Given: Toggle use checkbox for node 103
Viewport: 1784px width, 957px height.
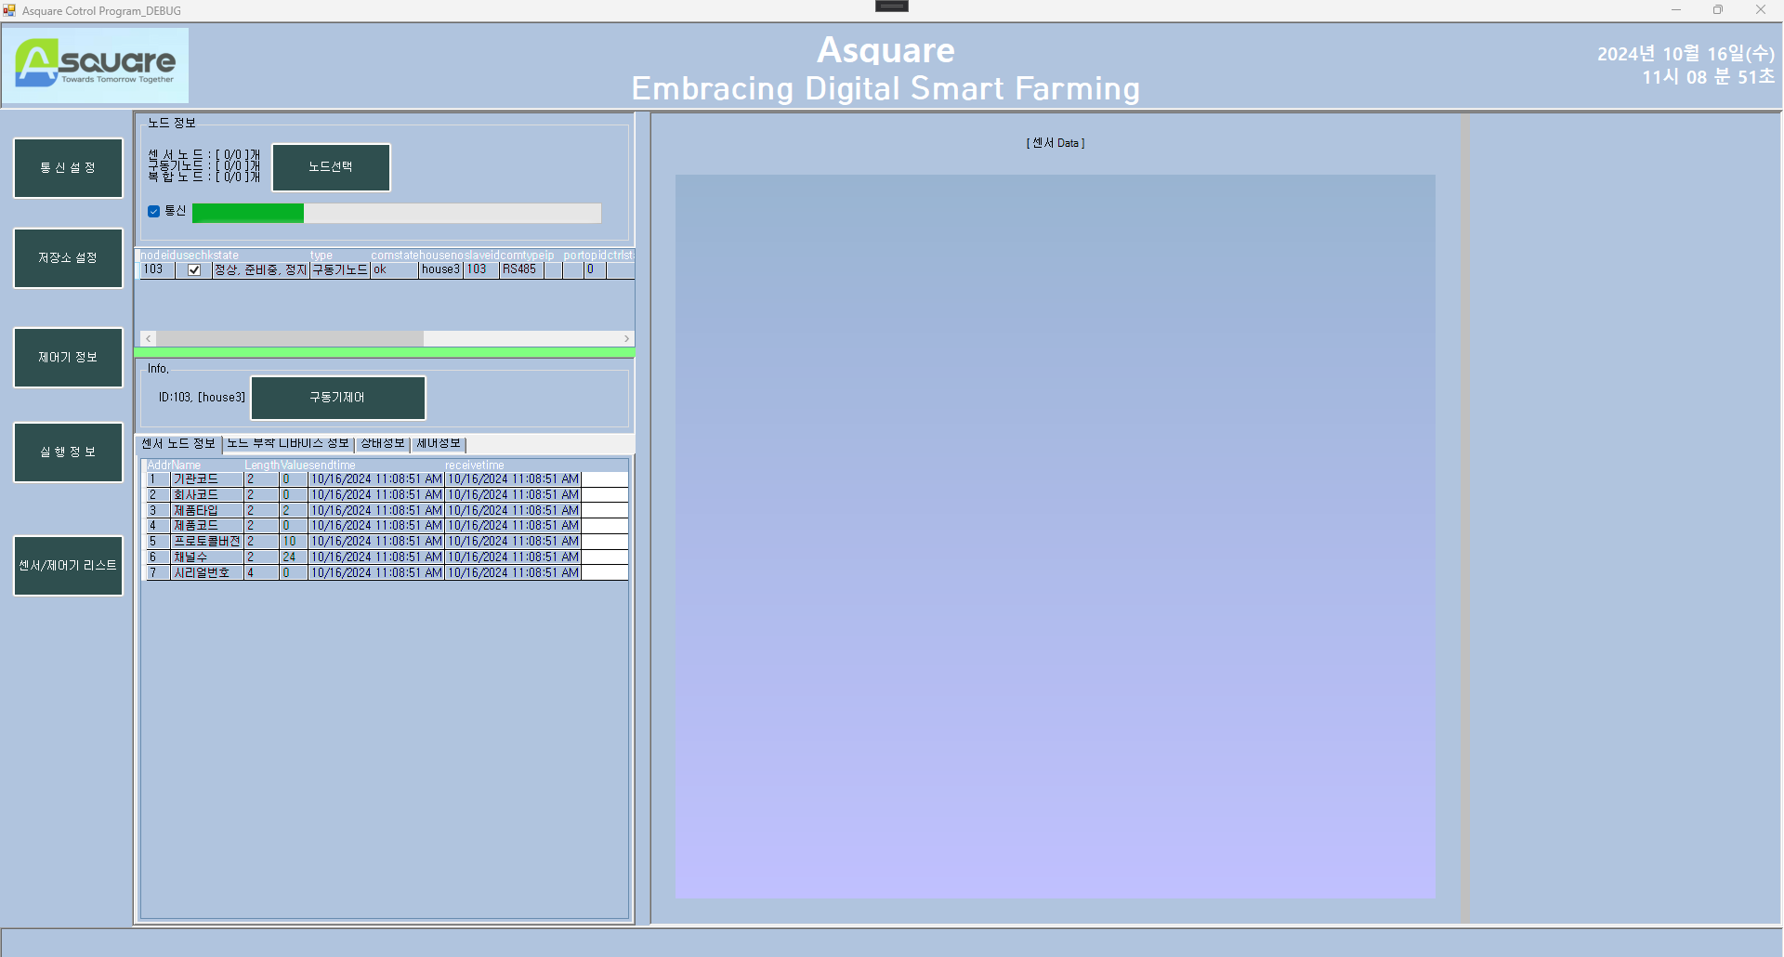Looking at the screenshot, I should [194, 270].
